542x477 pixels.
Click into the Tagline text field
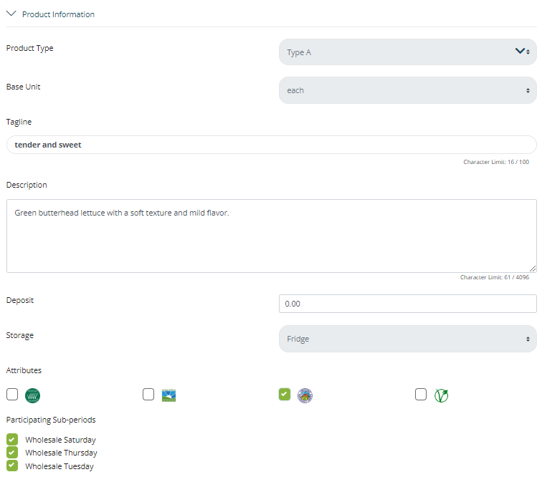click(x=271, y=145)
